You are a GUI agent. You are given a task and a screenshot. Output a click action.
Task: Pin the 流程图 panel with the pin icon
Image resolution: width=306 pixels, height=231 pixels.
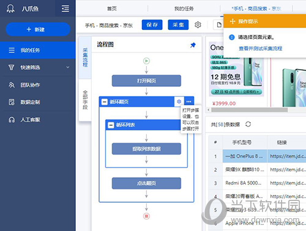pos(193,45)
